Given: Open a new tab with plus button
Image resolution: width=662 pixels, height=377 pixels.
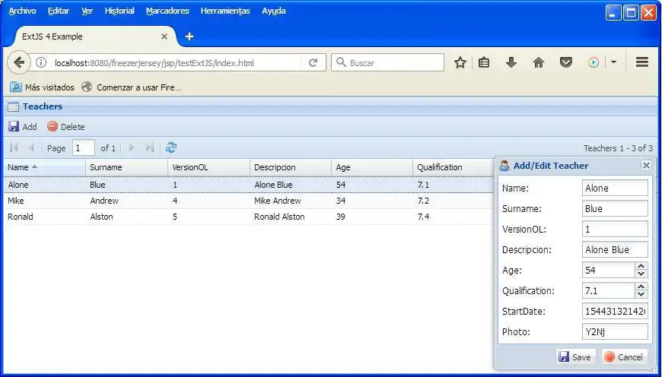Looking at the screenshot, I should point(189,36).
